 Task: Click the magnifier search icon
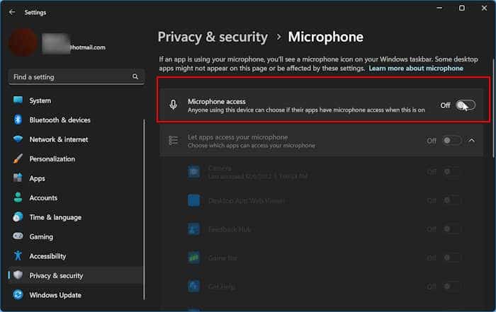[x=135, y=76]
